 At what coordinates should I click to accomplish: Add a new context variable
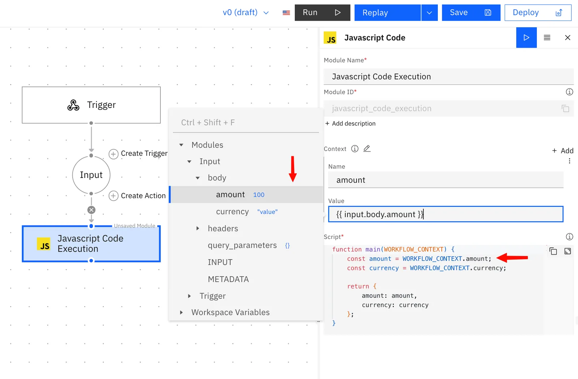click(x=563, y=151)
